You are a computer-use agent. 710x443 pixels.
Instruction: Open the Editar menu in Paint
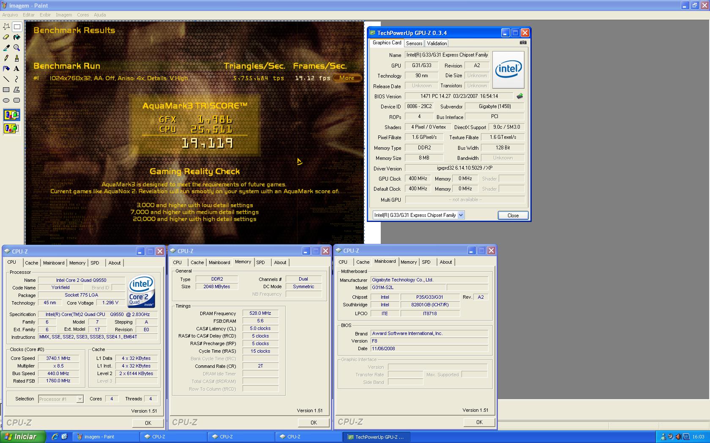click(29, 15)
